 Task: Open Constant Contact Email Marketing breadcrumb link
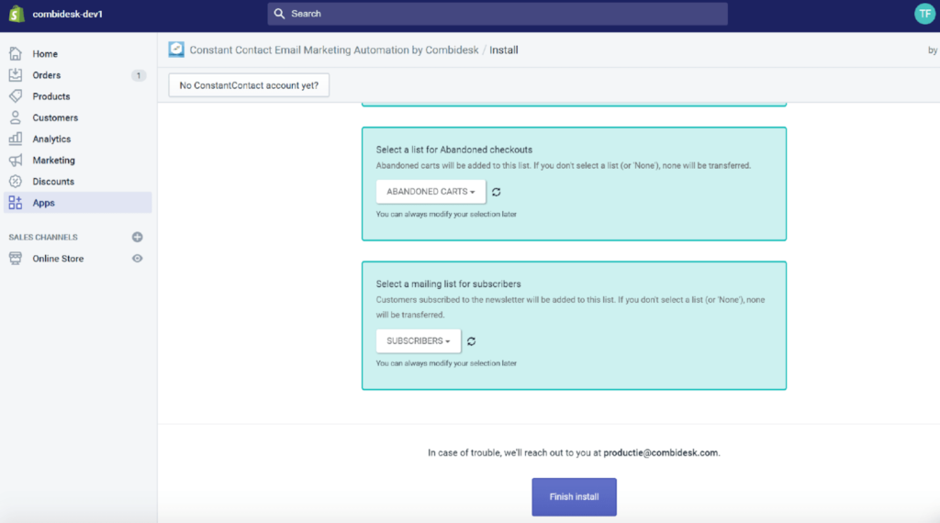334,50
